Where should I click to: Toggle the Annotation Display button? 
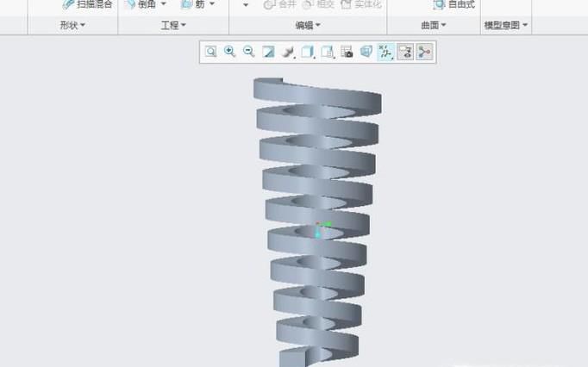404,52
